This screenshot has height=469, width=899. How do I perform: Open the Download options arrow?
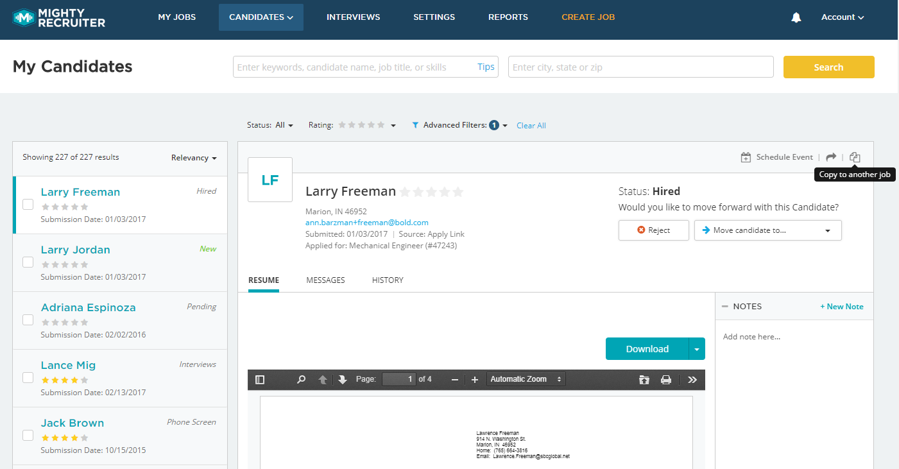697,349
